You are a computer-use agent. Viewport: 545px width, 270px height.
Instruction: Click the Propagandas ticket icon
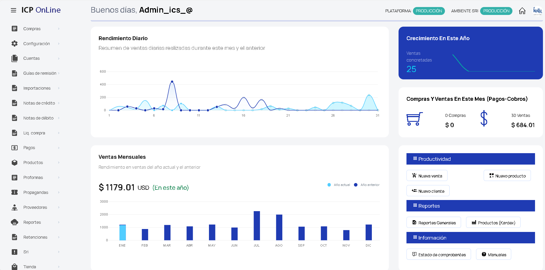point(14,192)
